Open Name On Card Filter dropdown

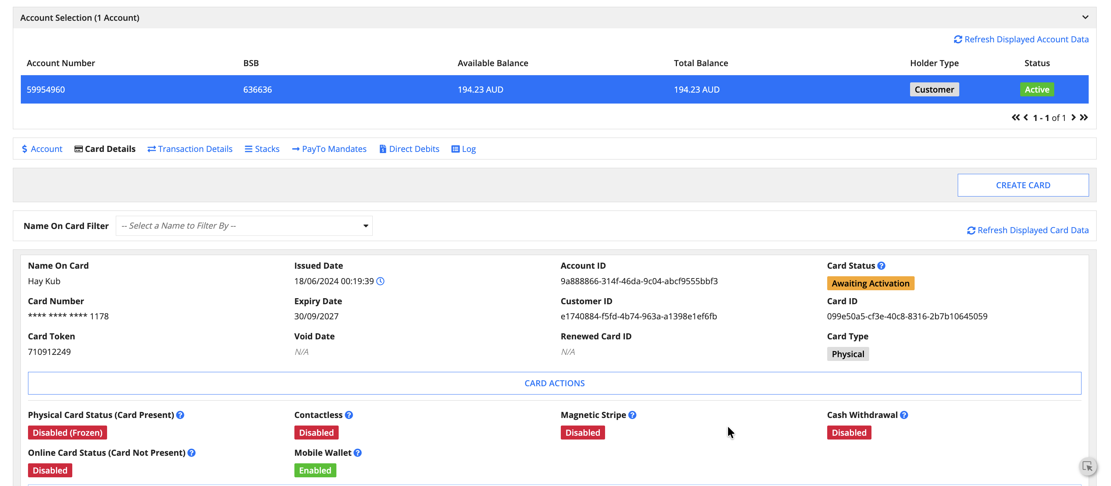[x=244, y=226]
